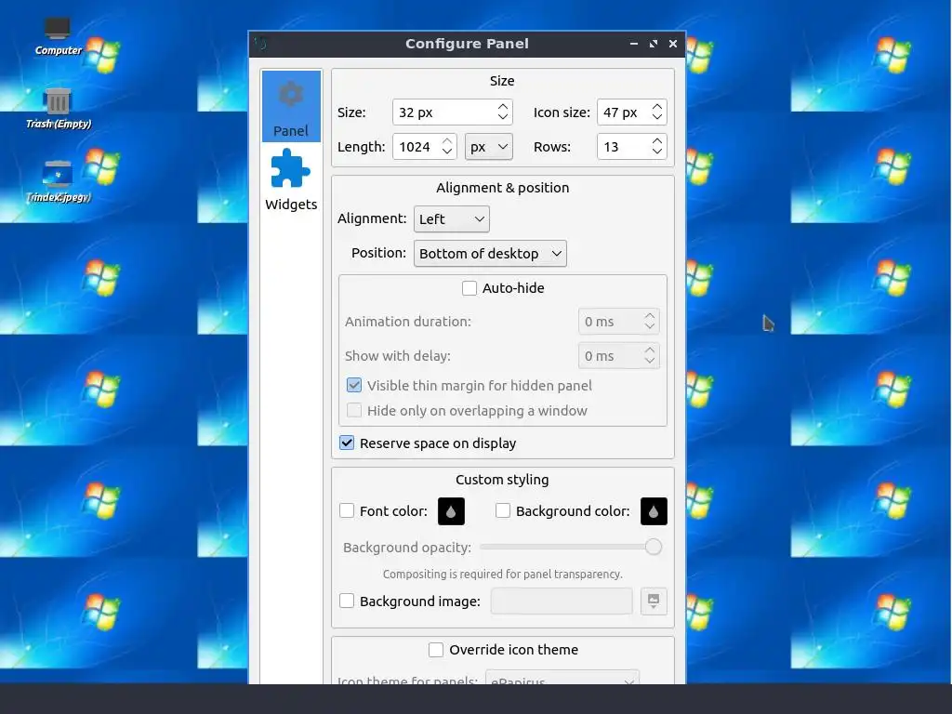Increase Icon size with up arrow

click(657, 107)
